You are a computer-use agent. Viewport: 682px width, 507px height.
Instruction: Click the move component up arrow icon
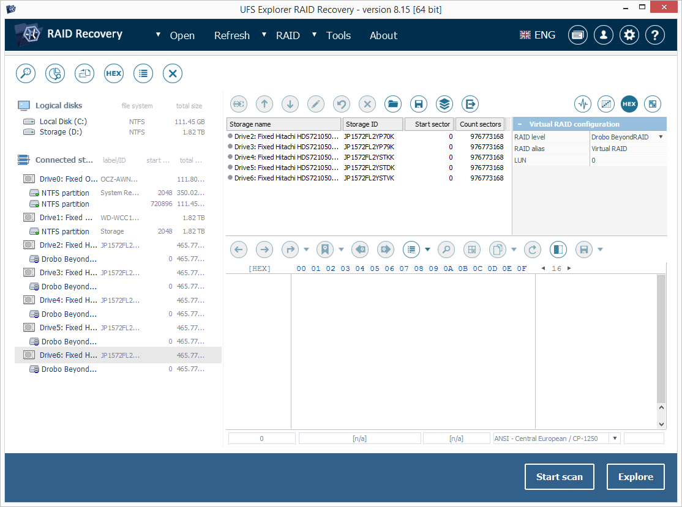[264, 104]
